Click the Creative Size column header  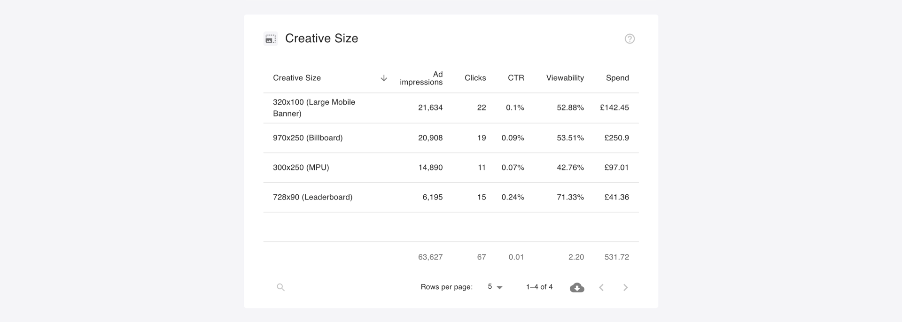[297, 78]
